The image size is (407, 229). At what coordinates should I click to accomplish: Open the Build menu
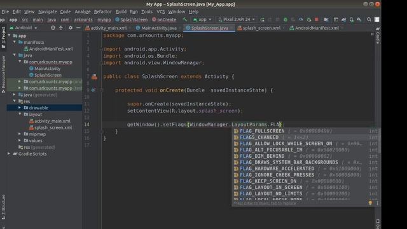point(121,11)
